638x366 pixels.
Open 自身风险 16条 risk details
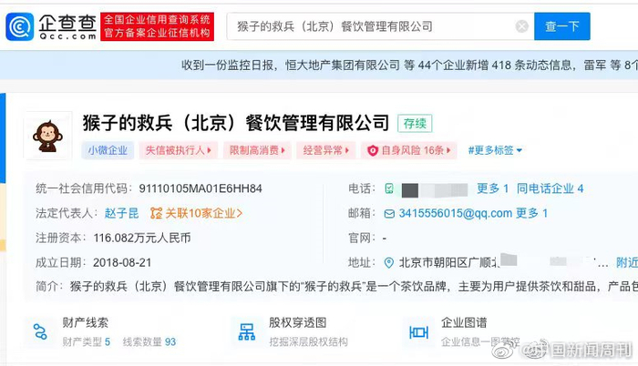click(x=409, y=150)
